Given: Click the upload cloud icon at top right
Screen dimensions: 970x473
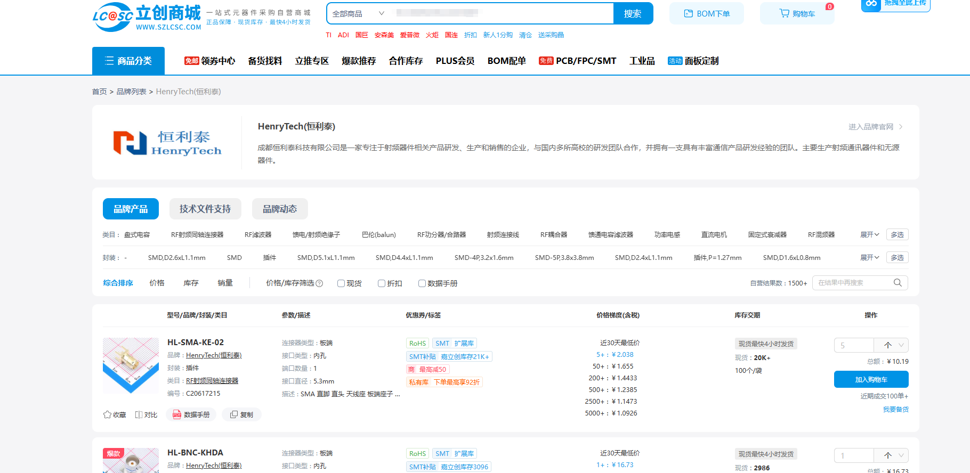Looking at the screenshot, I should (871, 4).
